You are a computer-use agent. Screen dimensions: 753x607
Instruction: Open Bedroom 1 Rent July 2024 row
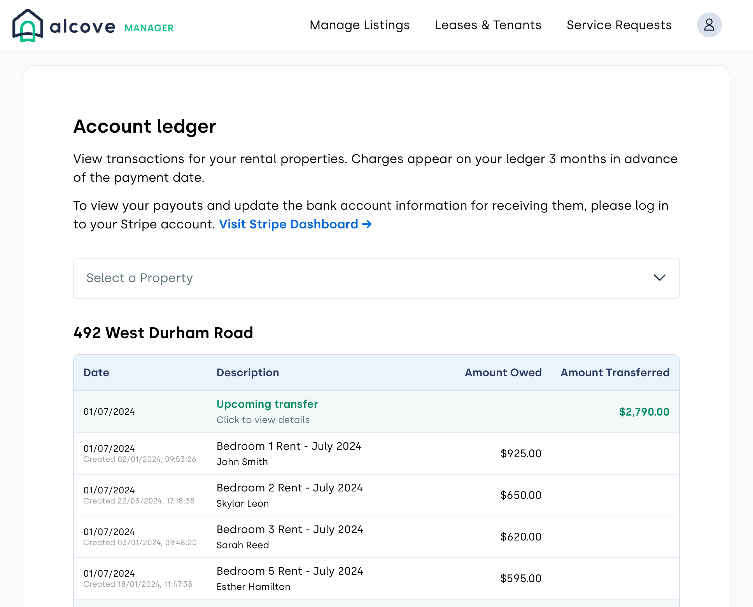[289, 446]
